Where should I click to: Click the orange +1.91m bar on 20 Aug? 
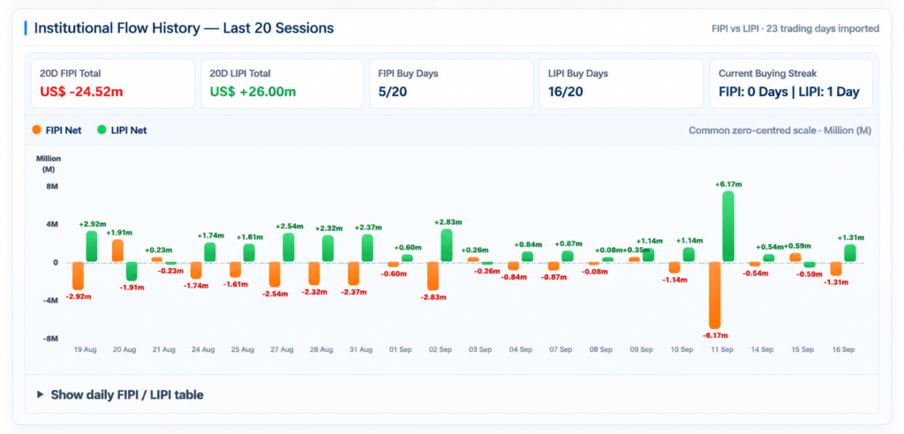[117, 251]
